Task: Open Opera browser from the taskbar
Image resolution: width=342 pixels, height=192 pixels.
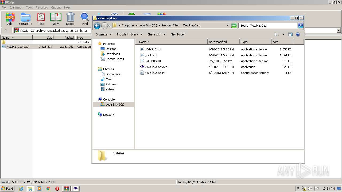Action: coord(57,189)
